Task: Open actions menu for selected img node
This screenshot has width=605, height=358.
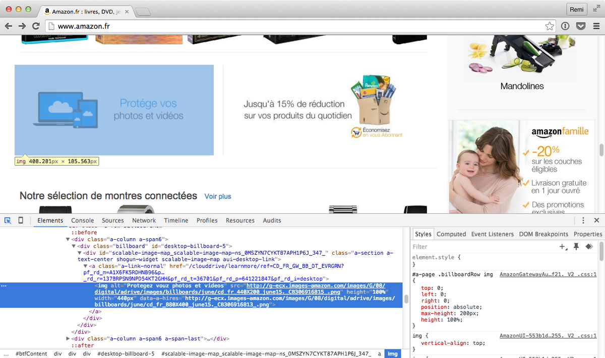Action: click(x=4, y=286)
